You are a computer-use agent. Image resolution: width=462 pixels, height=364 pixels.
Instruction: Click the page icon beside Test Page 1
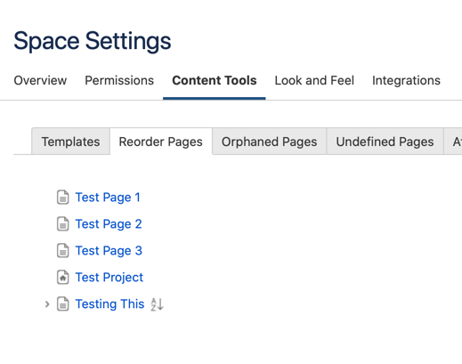[62, 198]
